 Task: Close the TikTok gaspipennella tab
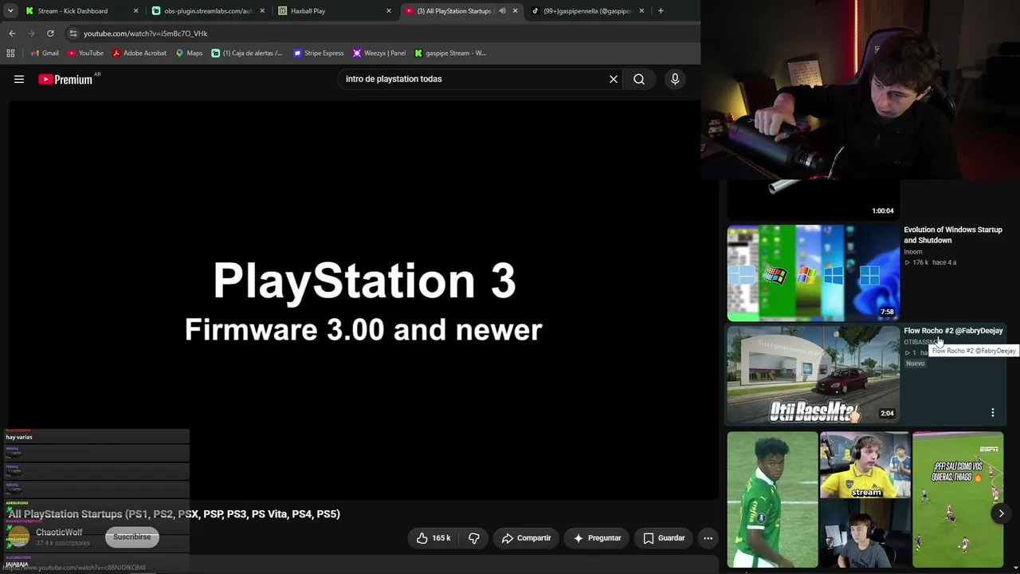pyautogui.click(x=641, y=11)
